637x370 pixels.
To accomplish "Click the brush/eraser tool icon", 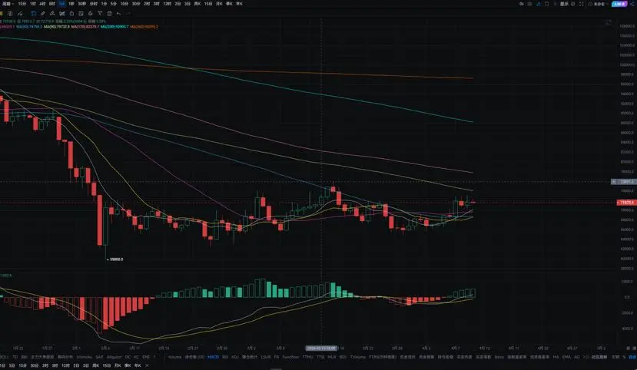I will point(52,13).
